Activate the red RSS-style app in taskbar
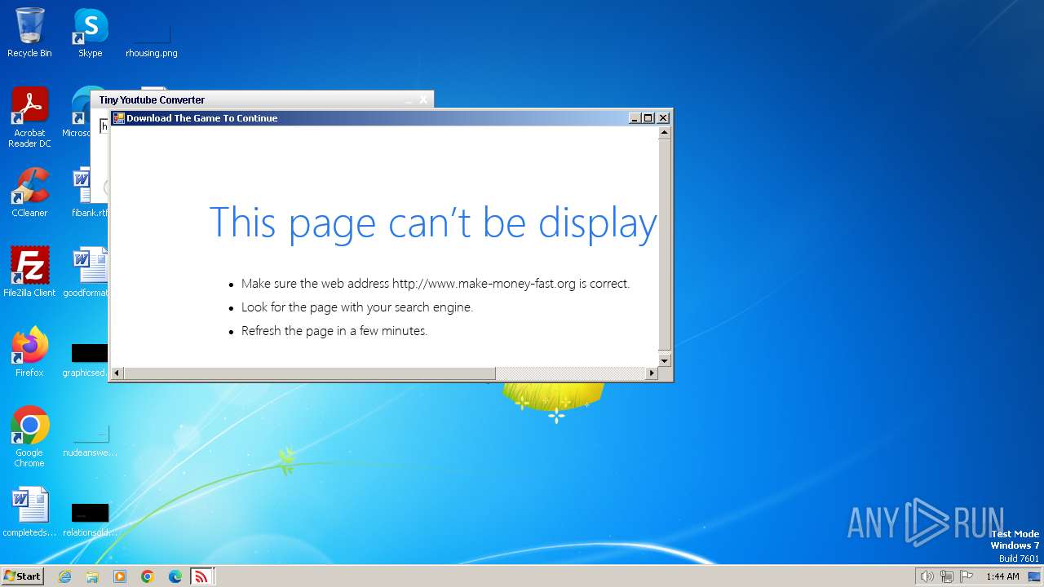The image size is (1044, 587). click(x=201, y=576)
